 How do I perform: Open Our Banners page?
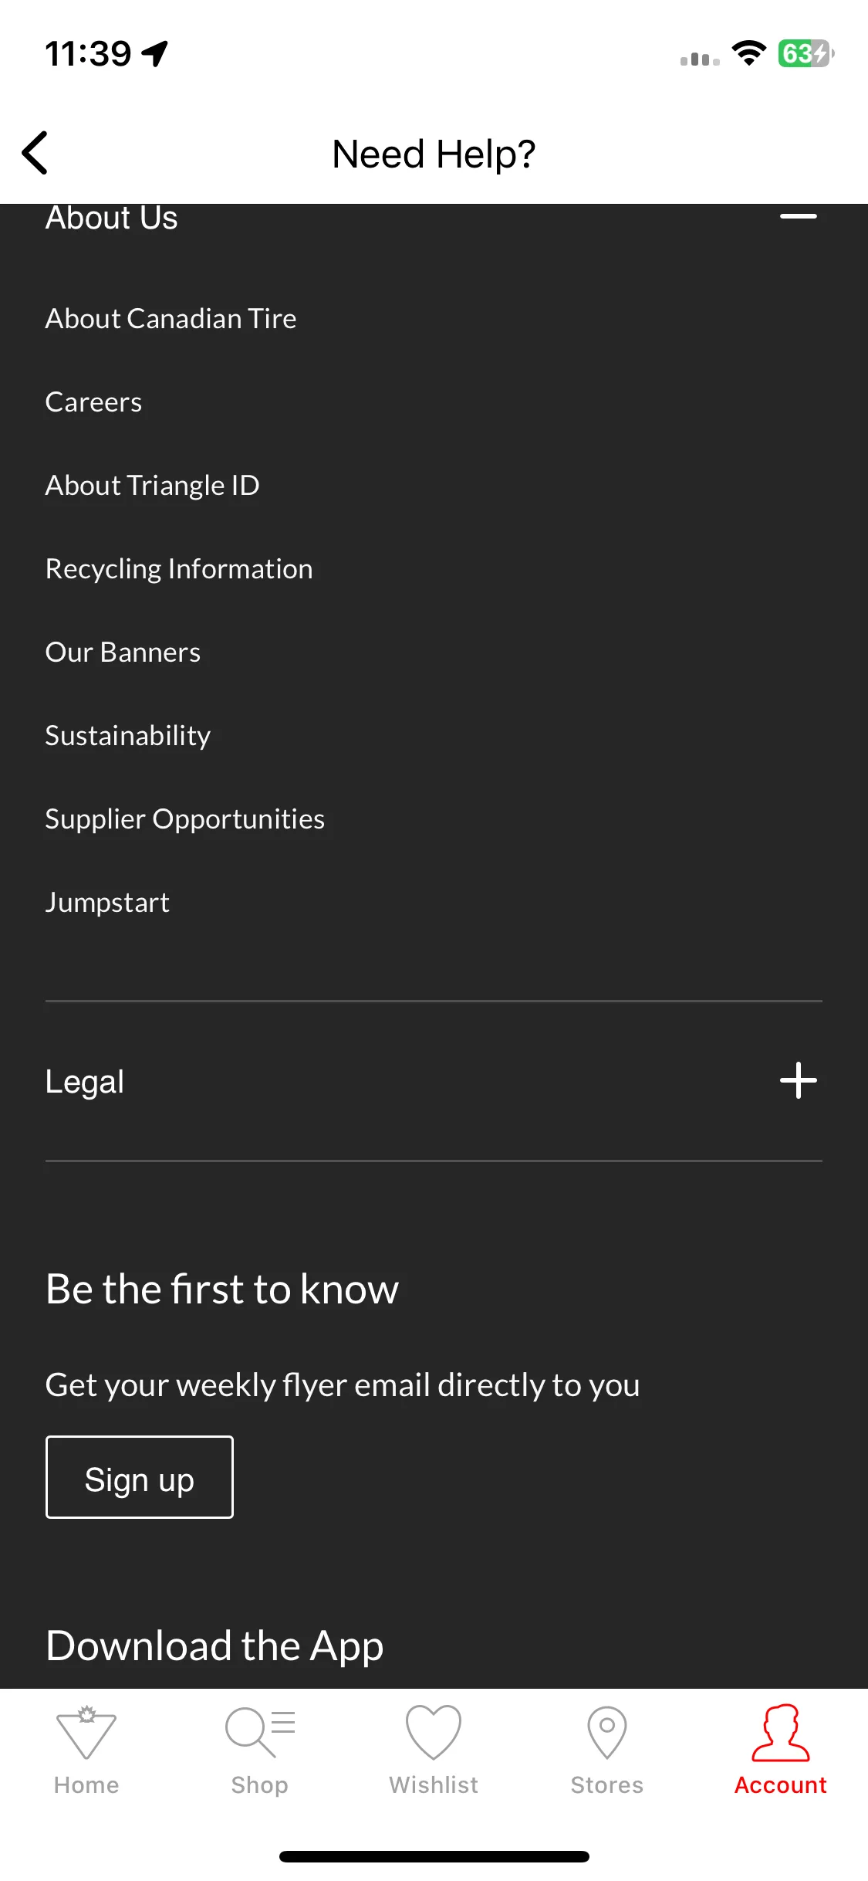(123, 652)
